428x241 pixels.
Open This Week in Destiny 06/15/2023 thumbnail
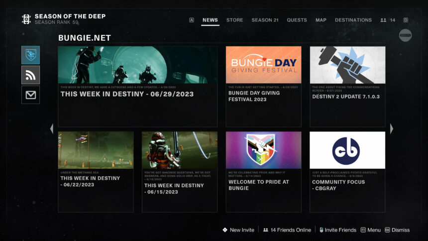[180, 150]
